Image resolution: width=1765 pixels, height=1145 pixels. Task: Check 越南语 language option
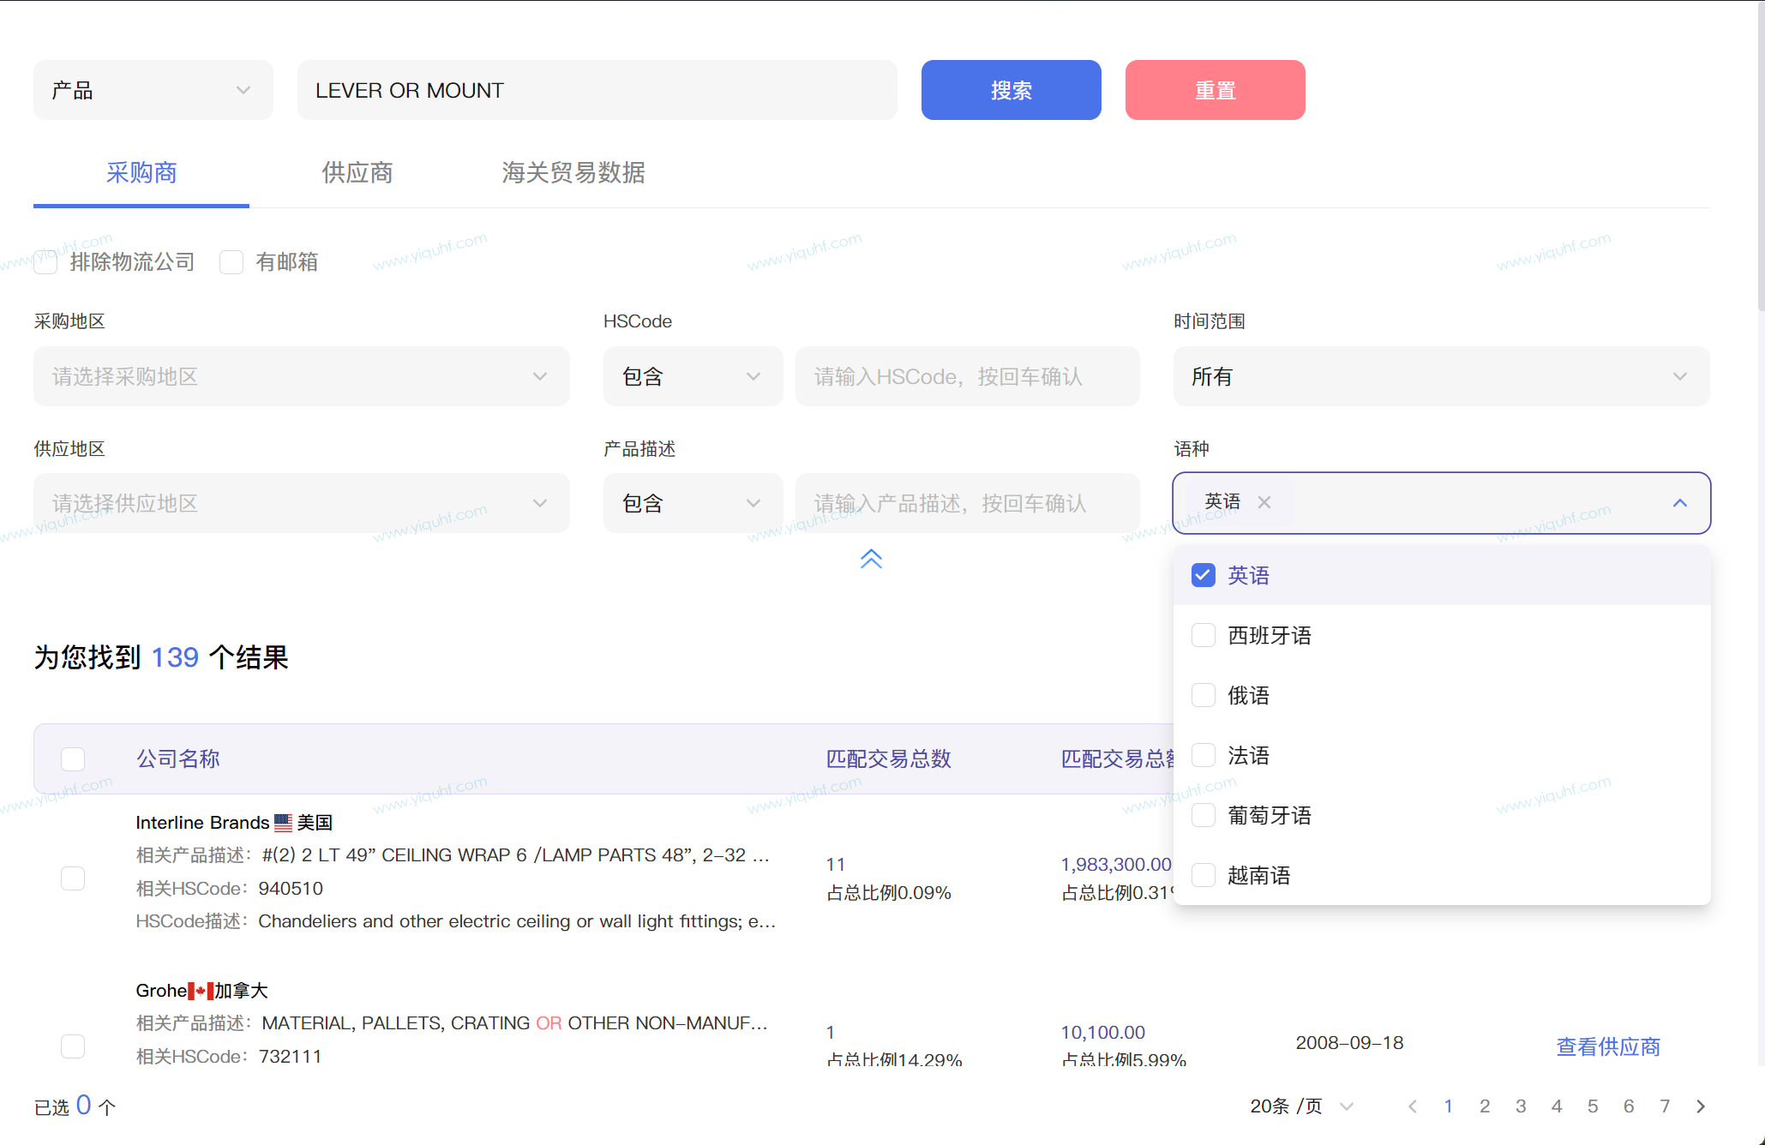pyautogui.click(x=1204, y=875)
